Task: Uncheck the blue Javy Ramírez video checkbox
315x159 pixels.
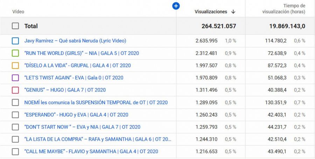Action: click(15, 41)
